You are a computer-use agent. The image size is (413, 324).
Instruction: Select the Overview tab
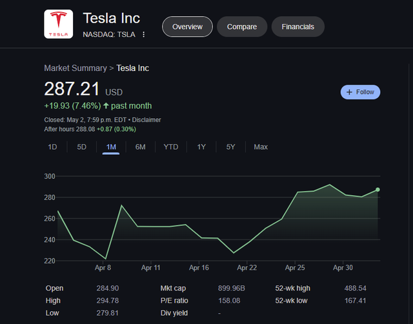pos(187,26)
